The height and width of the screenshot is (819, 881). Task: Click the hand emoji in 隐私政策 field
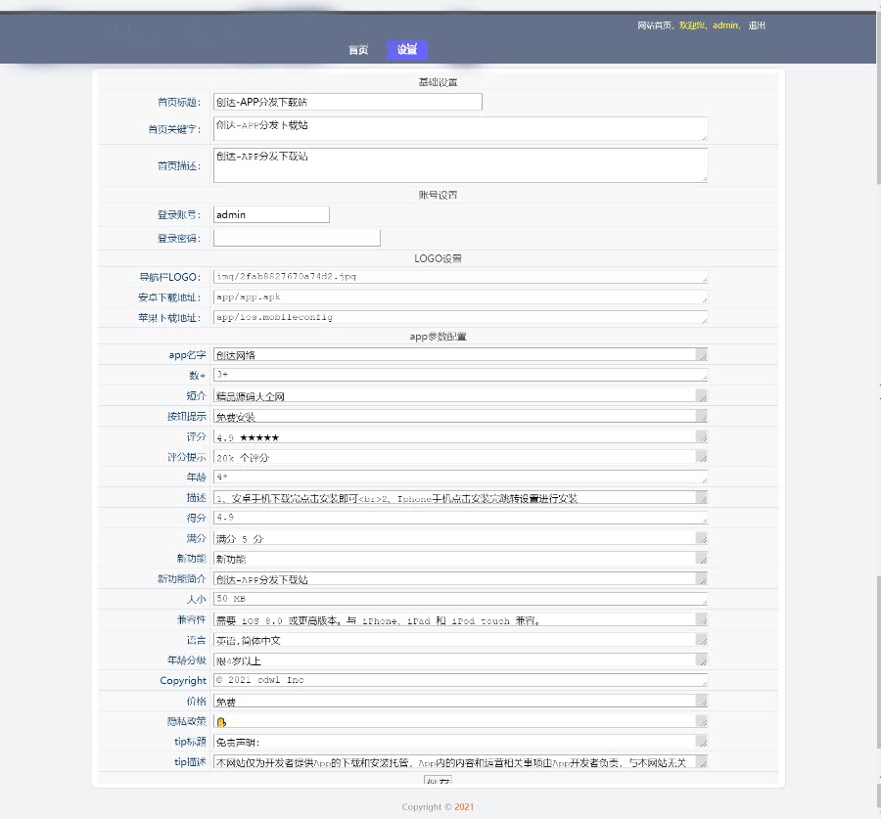221,722
